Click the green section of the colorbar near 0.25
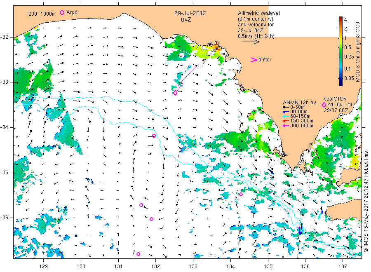Screen dimensions: 371x272 coord(340,57)
